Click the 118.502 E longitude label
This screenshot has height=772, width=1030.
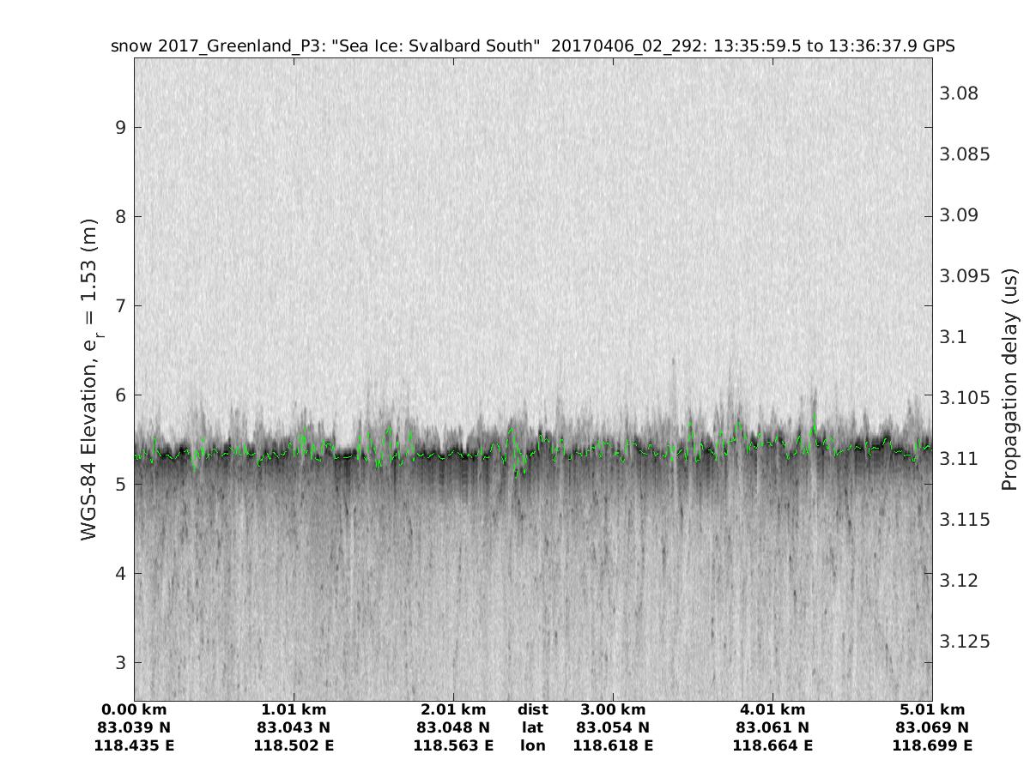294,745
